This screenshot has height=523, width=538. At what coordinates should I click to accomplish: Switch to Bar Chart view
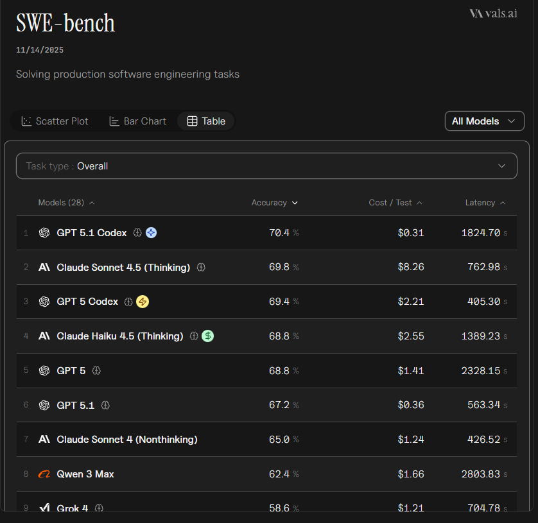138,121
